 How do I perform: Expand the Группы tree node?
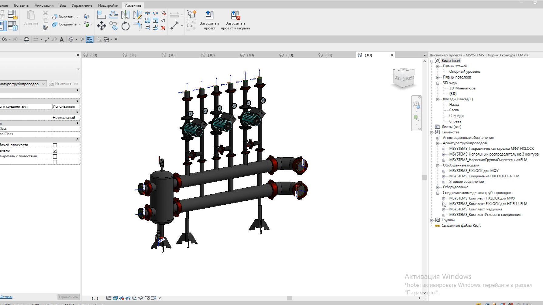(431, 220)
